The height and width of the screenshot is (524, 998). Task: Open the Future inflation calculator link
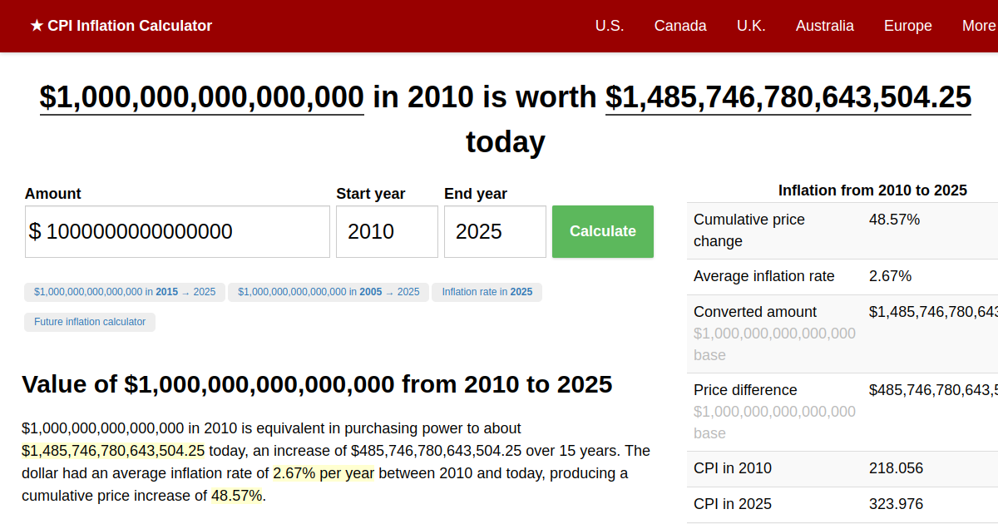pos(89,321)
